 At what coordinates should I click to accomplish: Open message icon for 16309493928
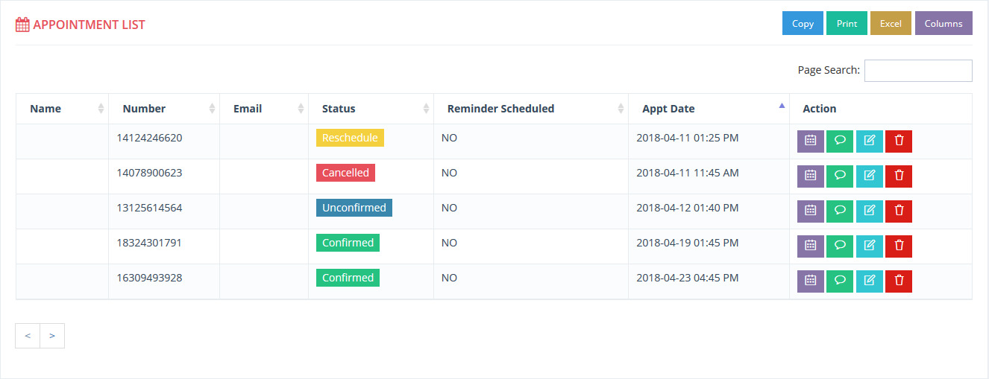840,281
